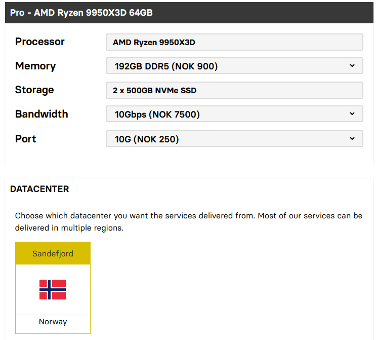Click the chevron arrow in Bandwidth field
This screenshot has height=340, width=376.
(x=352, y=114)
